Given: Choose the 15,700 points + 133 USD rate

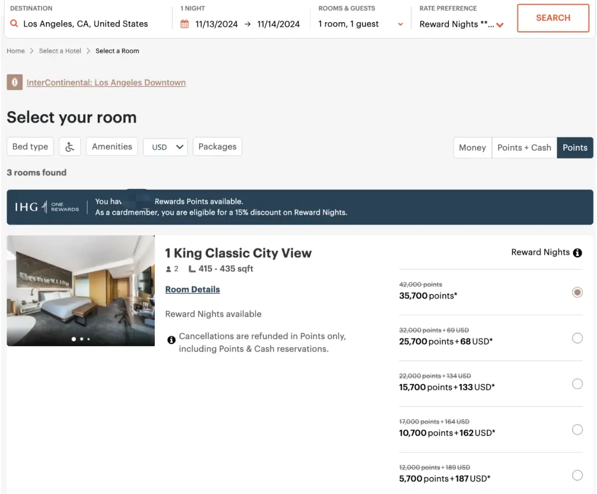Looking at the screenshot, I should [577, 384].
